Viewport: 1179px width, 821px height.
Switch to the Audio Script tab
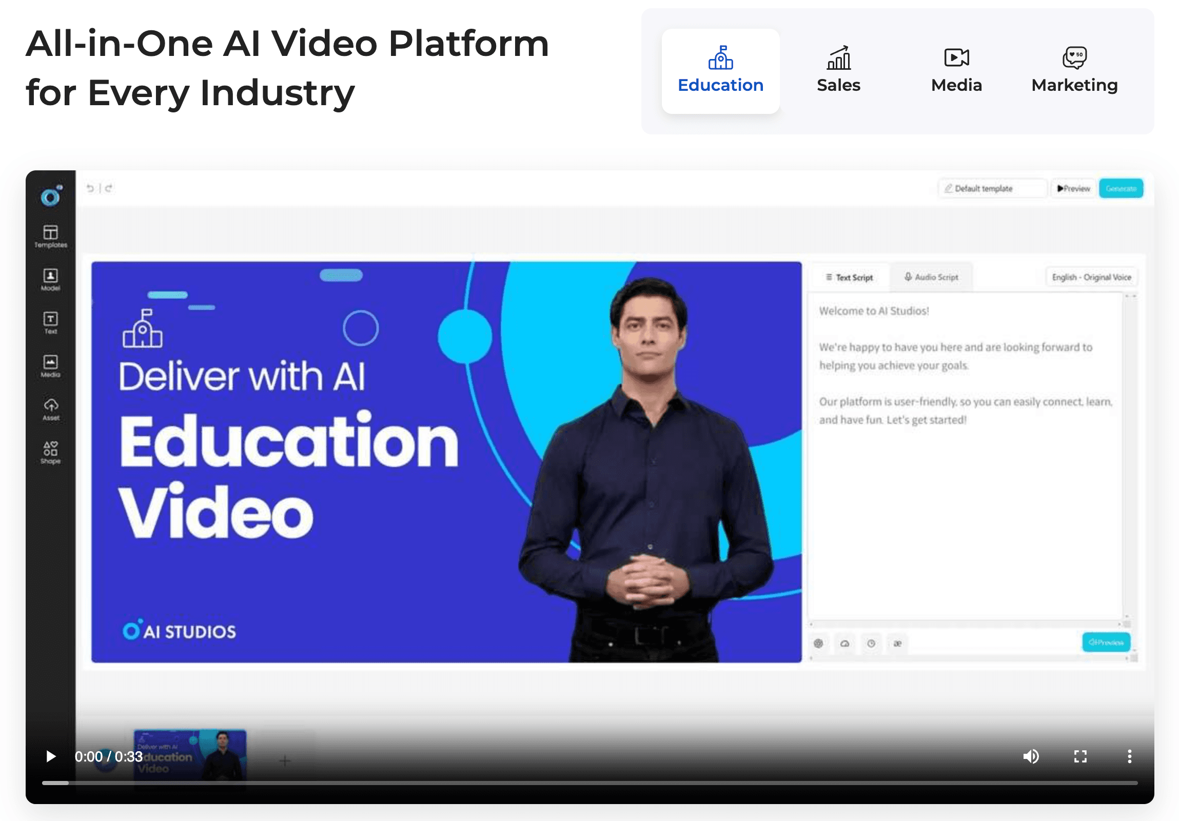pyautogui.click(x=931, y=277)
